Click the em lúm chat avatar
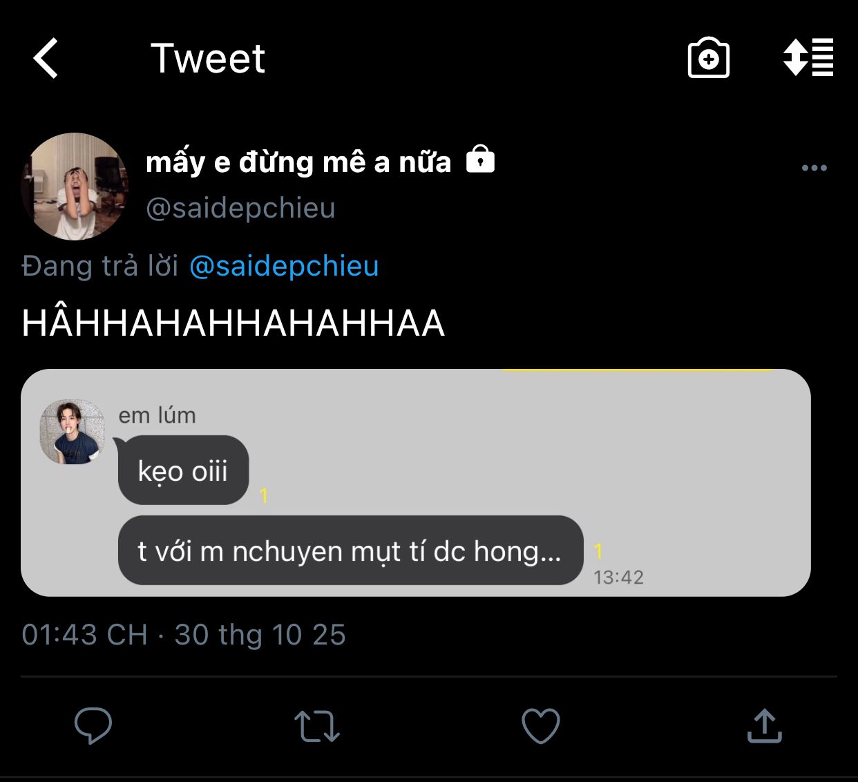858x782 pixels. click(x=72, y=432)
